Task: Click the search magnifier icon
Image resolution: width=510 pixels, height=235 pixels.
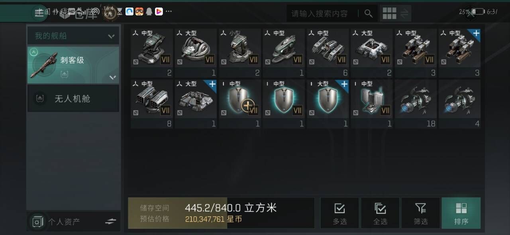Action: (369, 14)
